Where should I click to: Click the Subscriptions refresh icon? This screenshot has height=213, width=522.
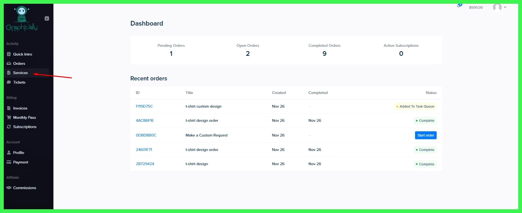9,127
